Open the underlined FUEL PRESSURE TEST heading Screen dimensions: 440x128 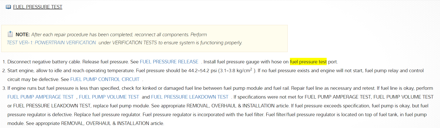38,7
